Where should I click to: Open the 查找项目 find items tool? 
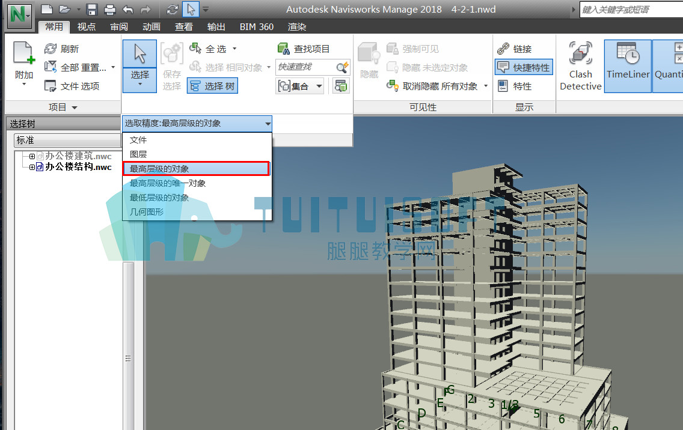tap(304, 49)
